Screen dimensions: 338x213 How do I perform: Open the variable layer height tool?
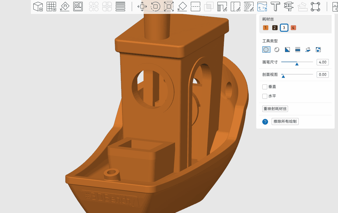click(x=120, y=6)
